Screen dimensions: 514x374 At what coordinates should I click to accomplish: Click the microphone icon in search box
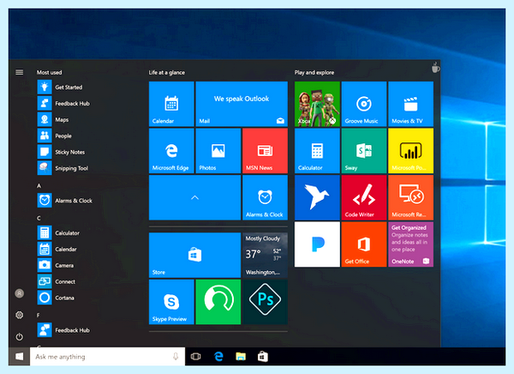tap(176, 357)
